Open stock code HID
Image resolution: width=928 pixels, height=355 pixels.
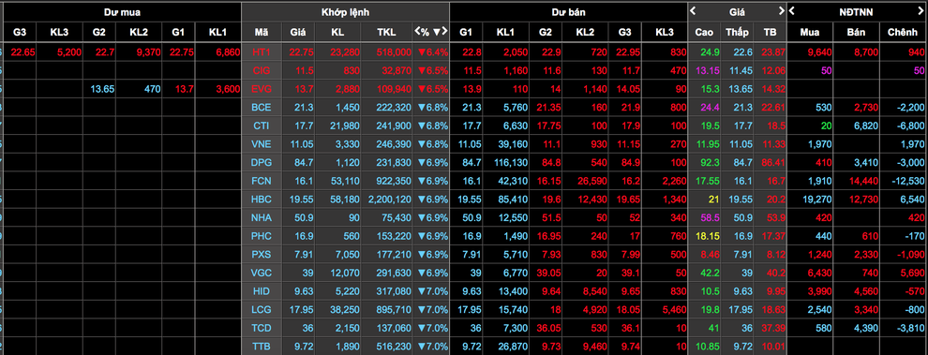[261, 290]
